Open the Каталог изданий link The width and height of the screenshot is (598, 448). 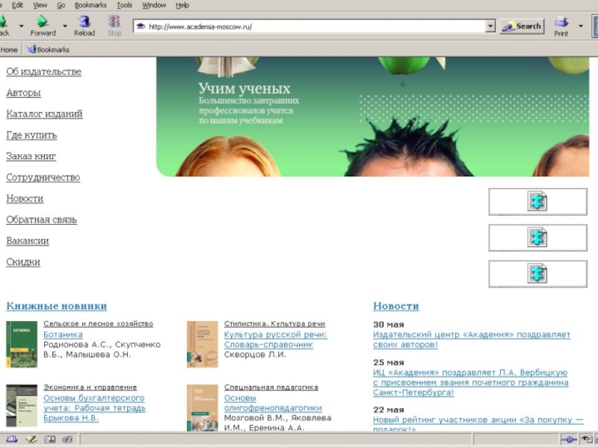[44, 114]
